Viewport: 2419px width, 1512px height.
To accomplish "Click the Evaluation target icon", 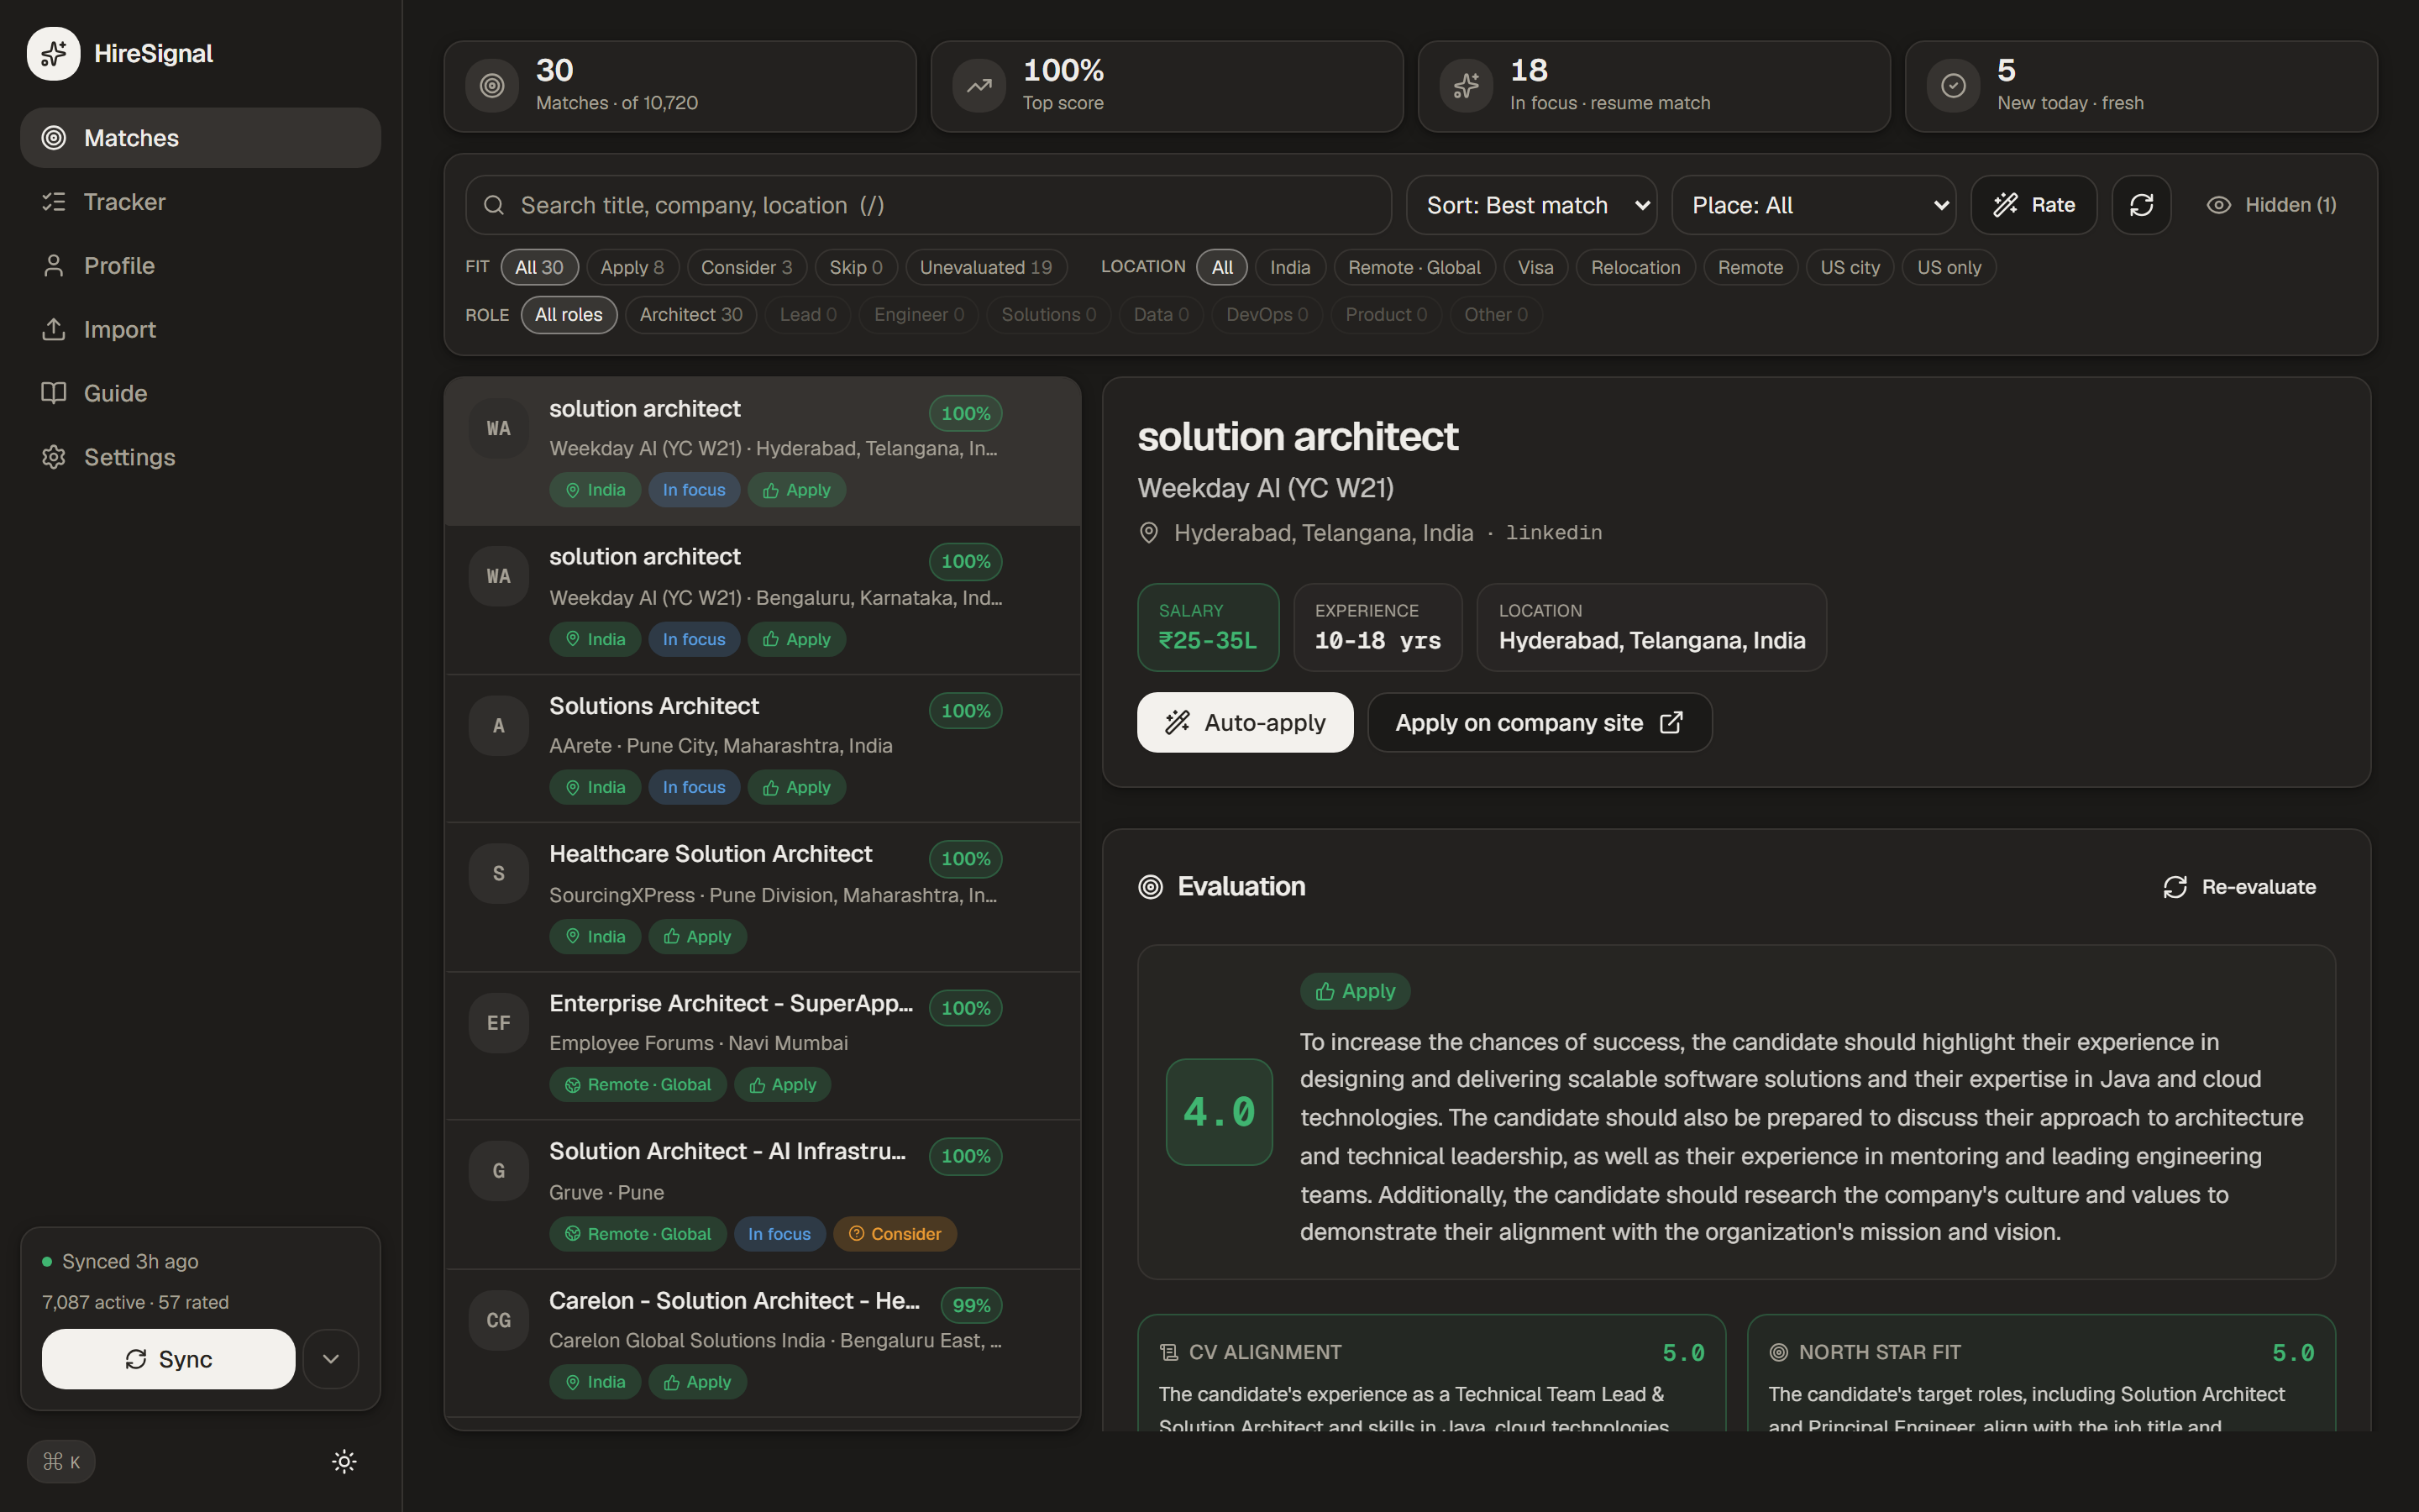I will [x=1151, y=887].
